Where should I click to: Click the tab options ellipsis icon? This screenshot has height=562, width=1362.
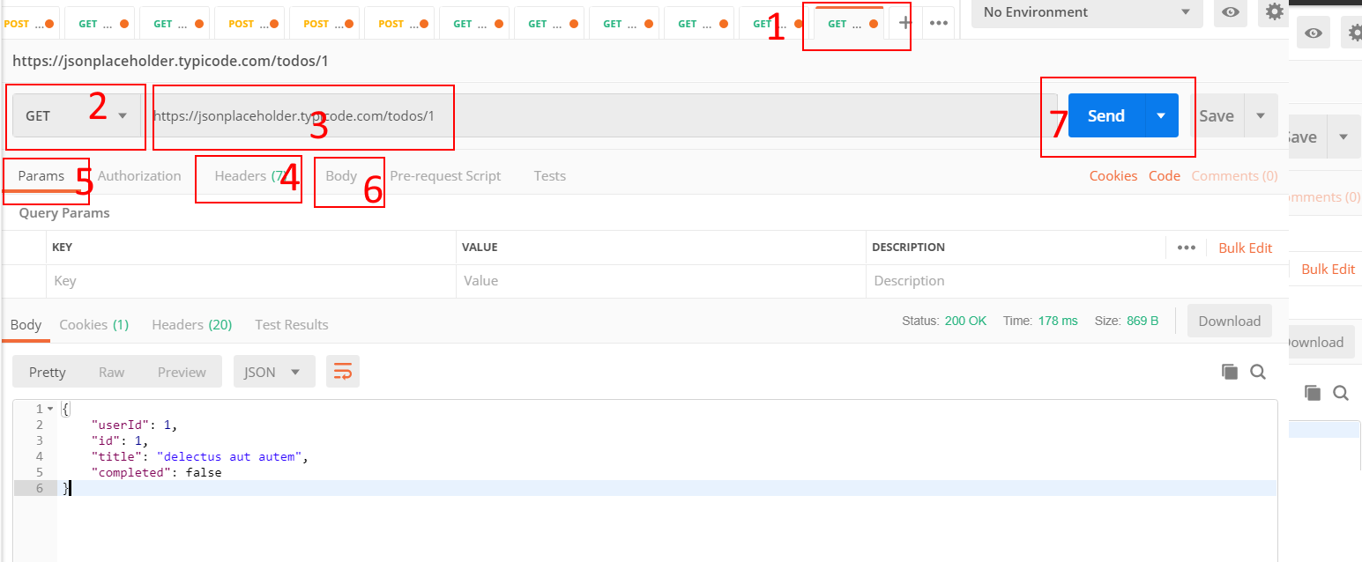(x=939, y=24)
